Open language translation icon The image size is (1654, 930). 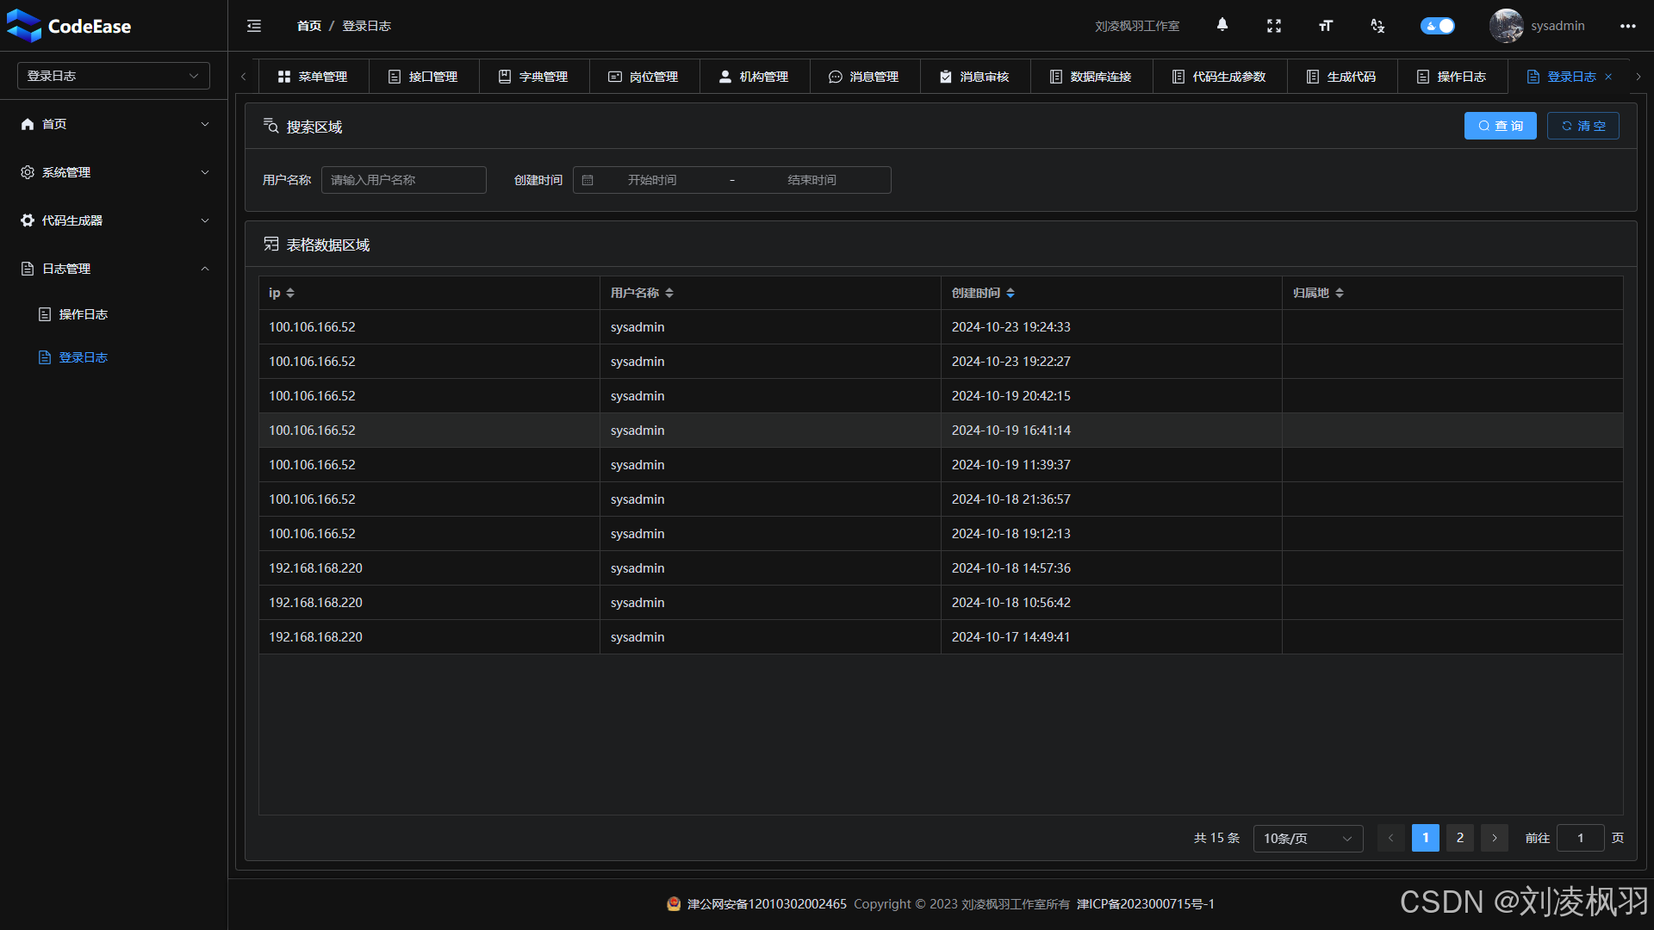pyautogui.click(x=1377, y=26)
